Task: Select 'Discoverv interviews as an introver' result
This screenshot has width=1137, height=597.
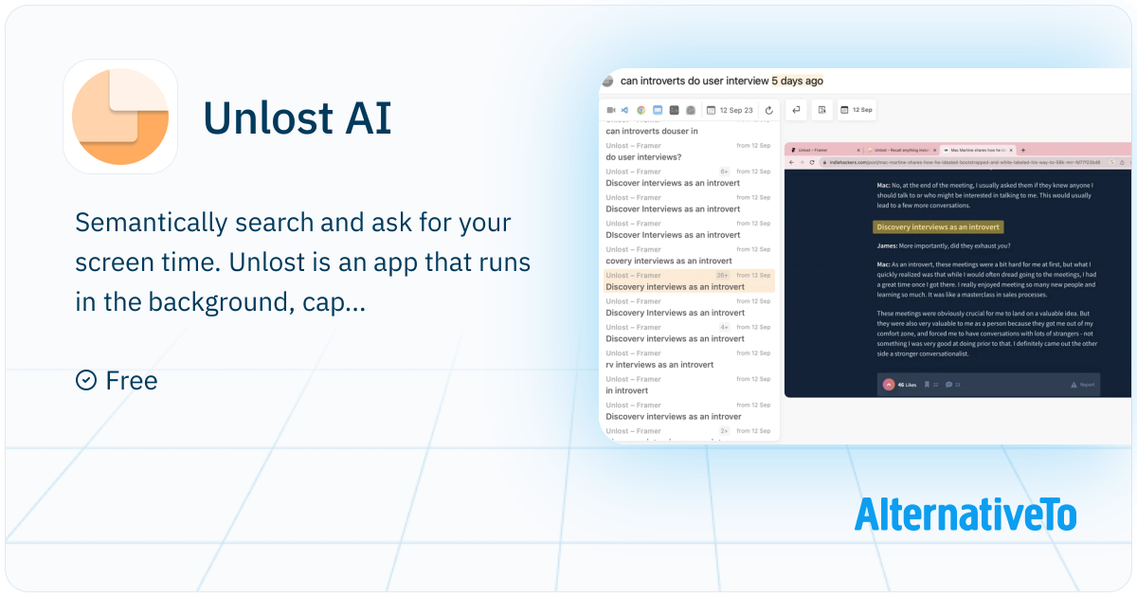Action: click(689, 411)
